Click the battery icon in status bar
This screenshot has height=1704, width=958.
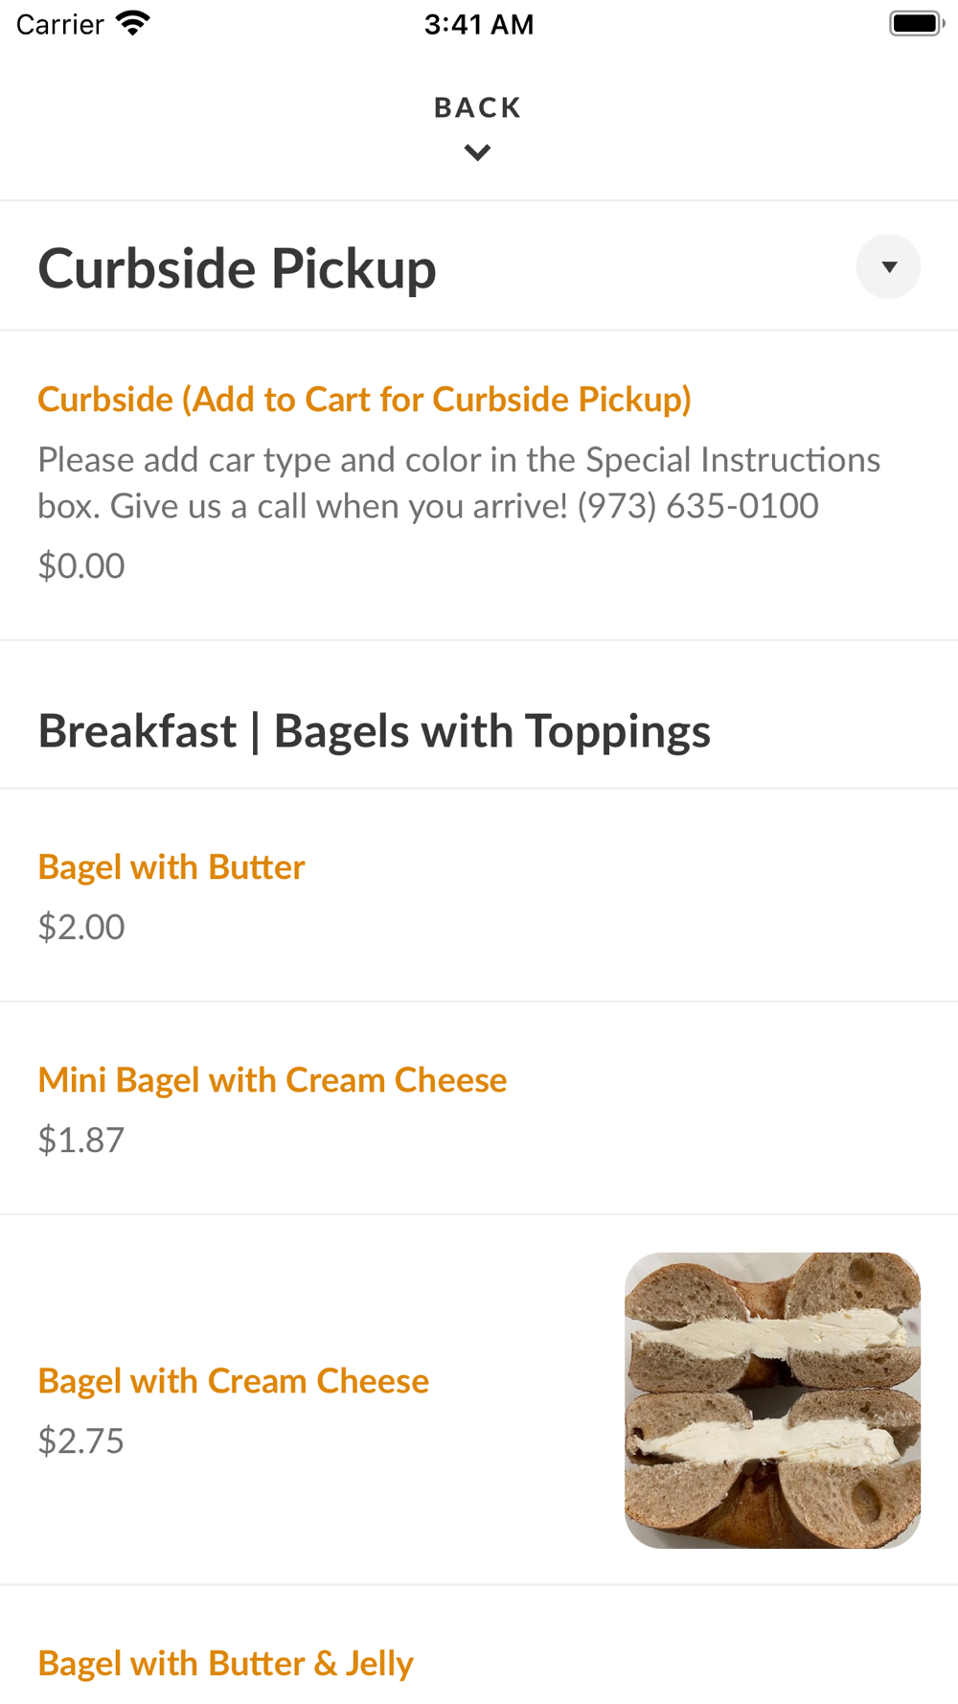click(916, 23)
